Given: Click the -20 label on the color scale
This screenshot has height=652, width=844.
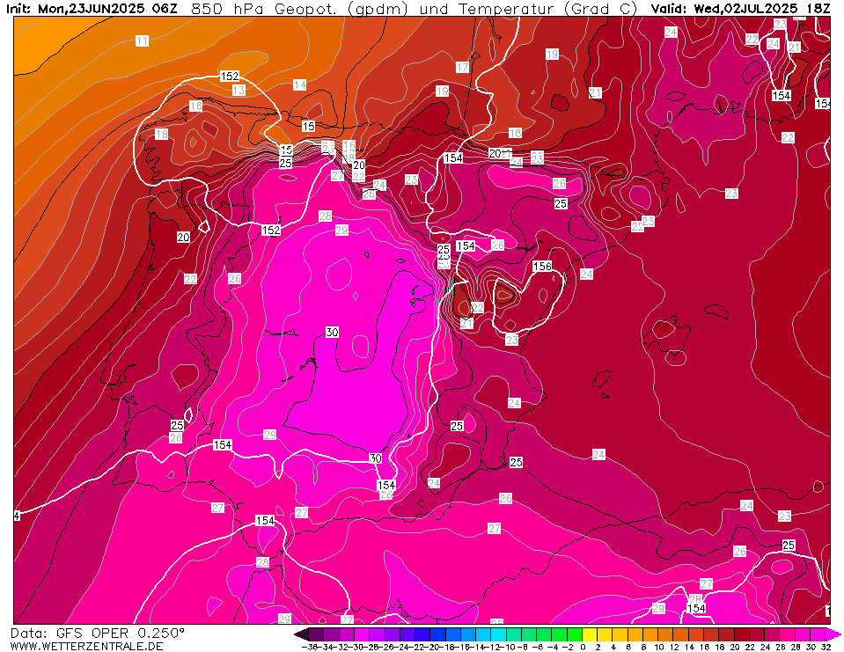Looking at the screenshot, I should click(x=430, y=647).
